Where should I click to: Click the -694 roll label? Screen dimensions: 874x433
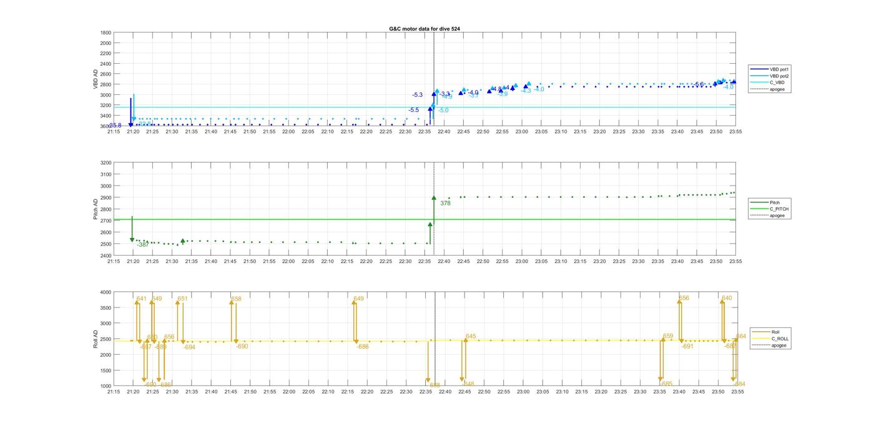point(189,347)
